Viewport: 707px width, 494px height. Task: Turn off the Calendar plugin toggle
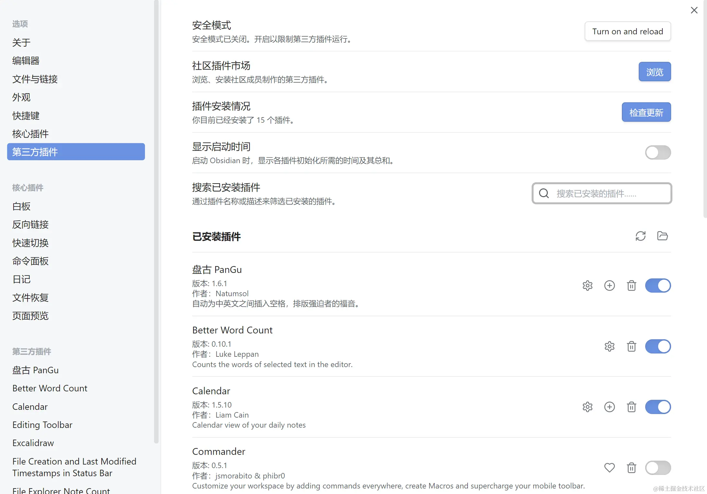click(658, 407)
